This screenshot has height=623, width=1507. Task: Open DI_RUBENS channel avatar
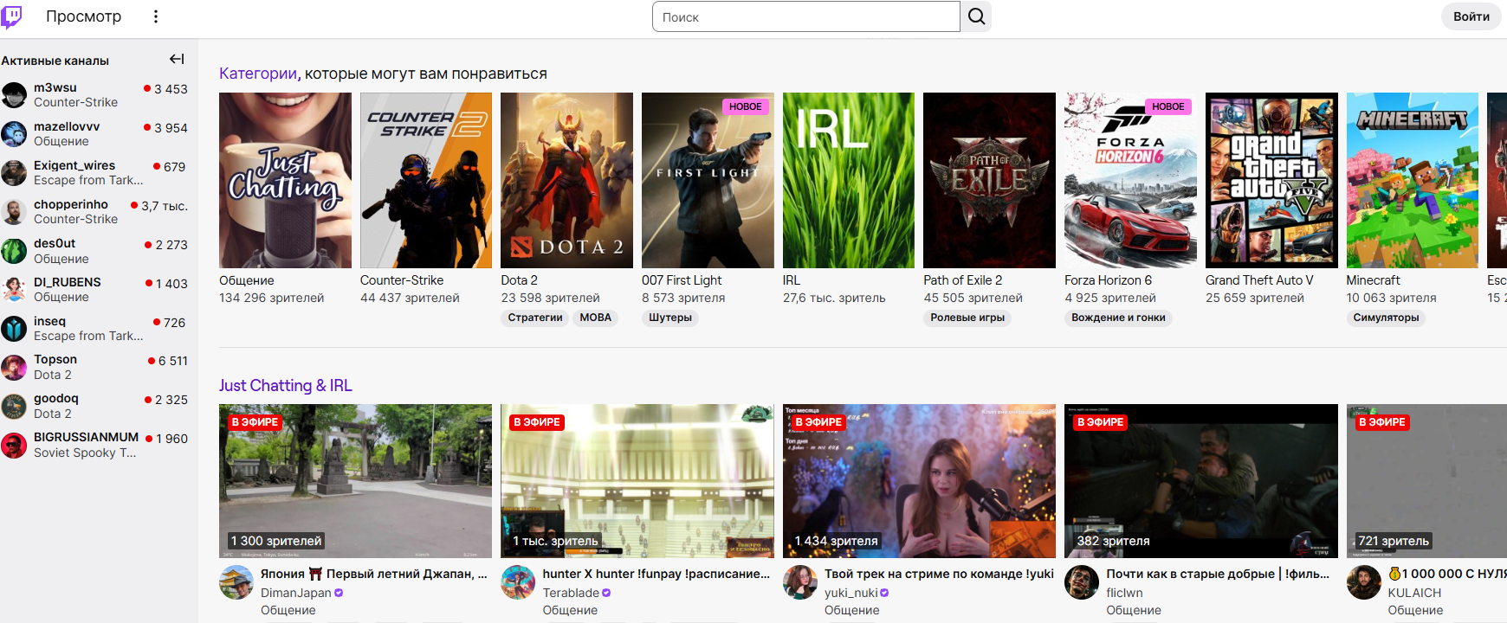tap(14, 289)
